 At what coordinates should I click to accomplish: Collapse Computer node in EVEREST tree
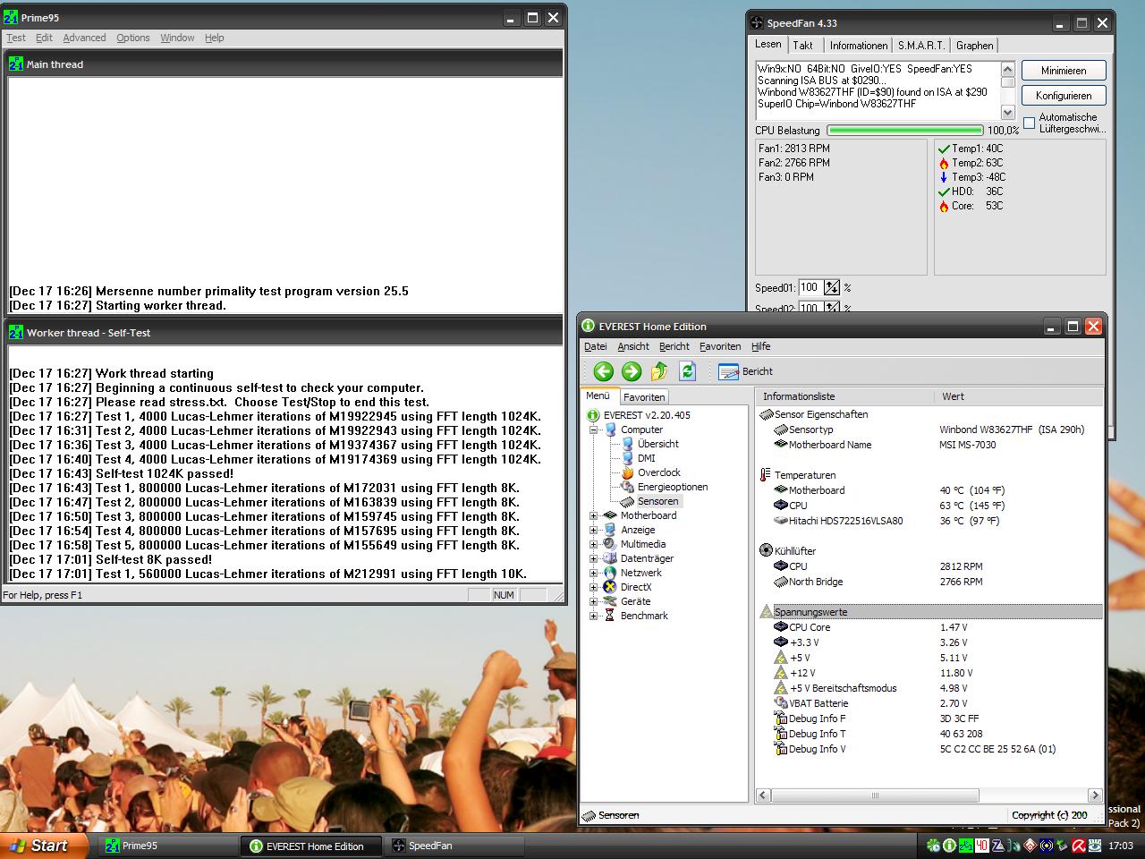(x=593, y=429)
